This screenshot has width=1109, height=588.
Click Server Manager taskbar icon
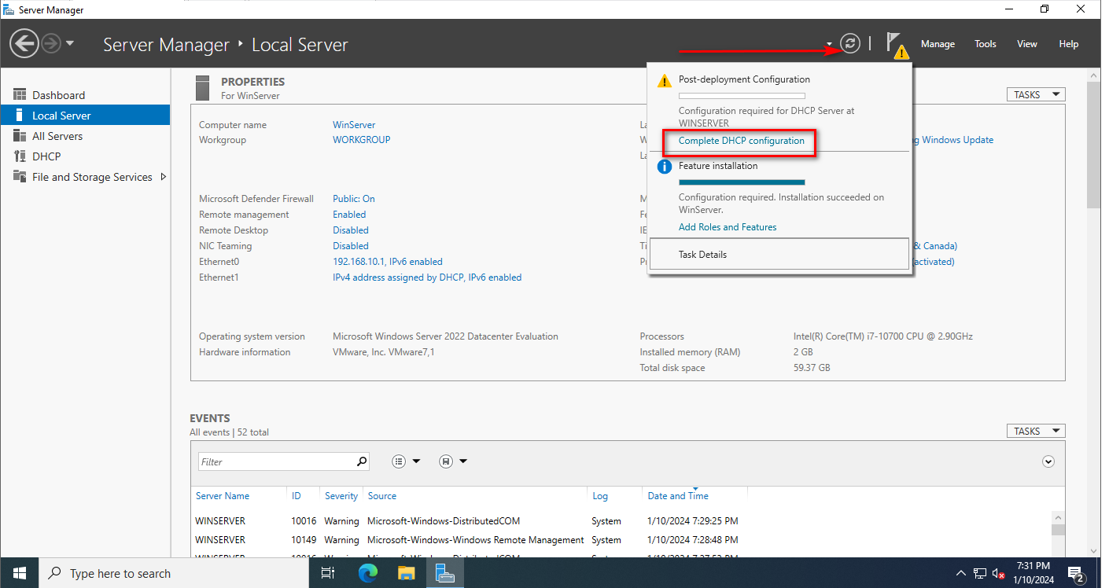coord(445,573)
